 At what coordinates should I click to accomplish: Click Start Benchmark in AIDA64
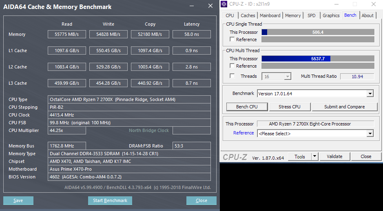110,200
